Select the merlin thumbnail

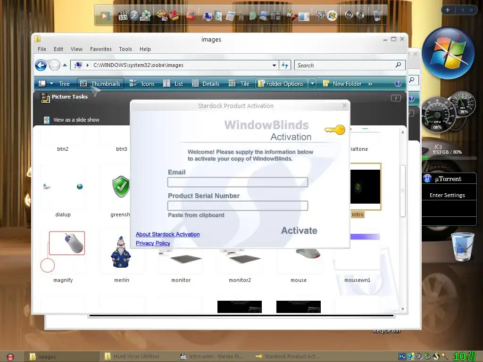point(121,253)
